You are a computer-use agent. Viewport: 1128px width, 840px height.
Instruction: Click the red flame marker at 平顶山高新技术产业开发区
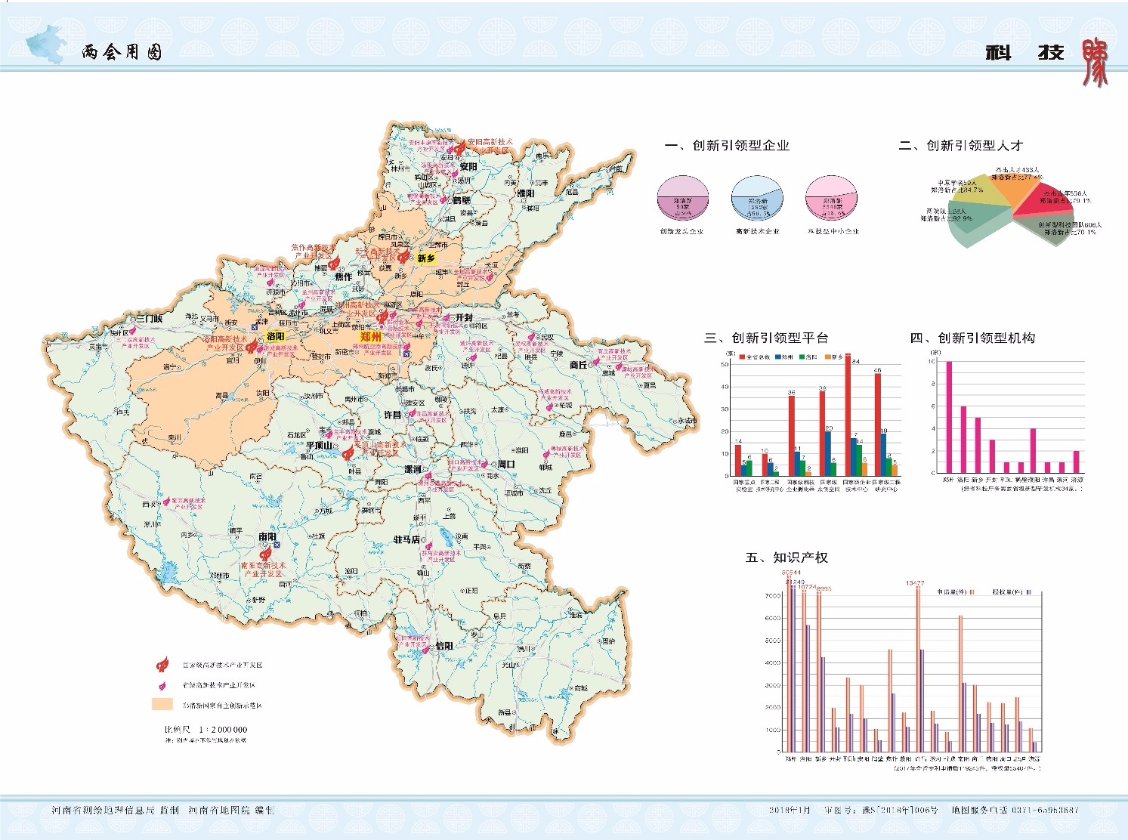[x=347, y=453]
